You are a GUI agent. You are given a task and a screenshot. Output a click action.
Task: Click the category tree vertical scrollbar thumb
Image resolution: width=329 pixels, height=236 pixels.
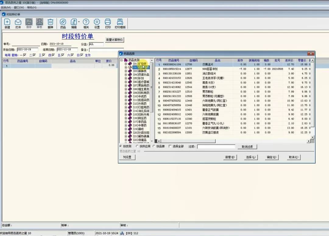(152, 88)
